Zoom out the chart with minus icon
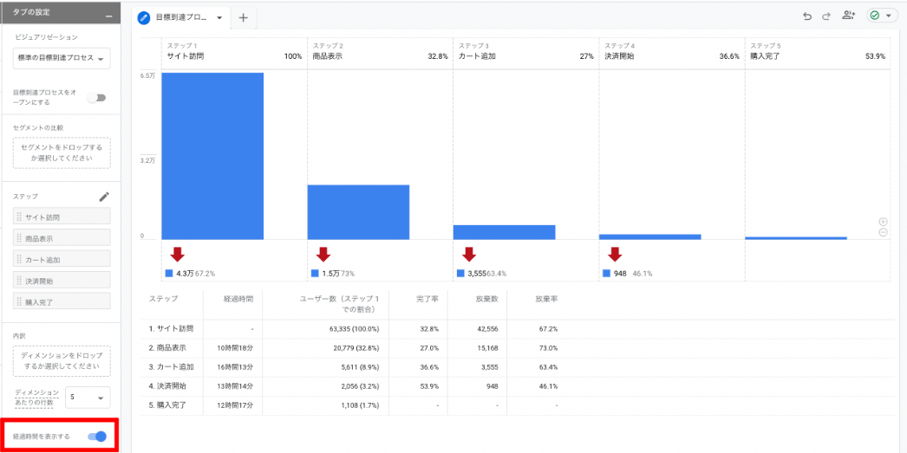 883,232
